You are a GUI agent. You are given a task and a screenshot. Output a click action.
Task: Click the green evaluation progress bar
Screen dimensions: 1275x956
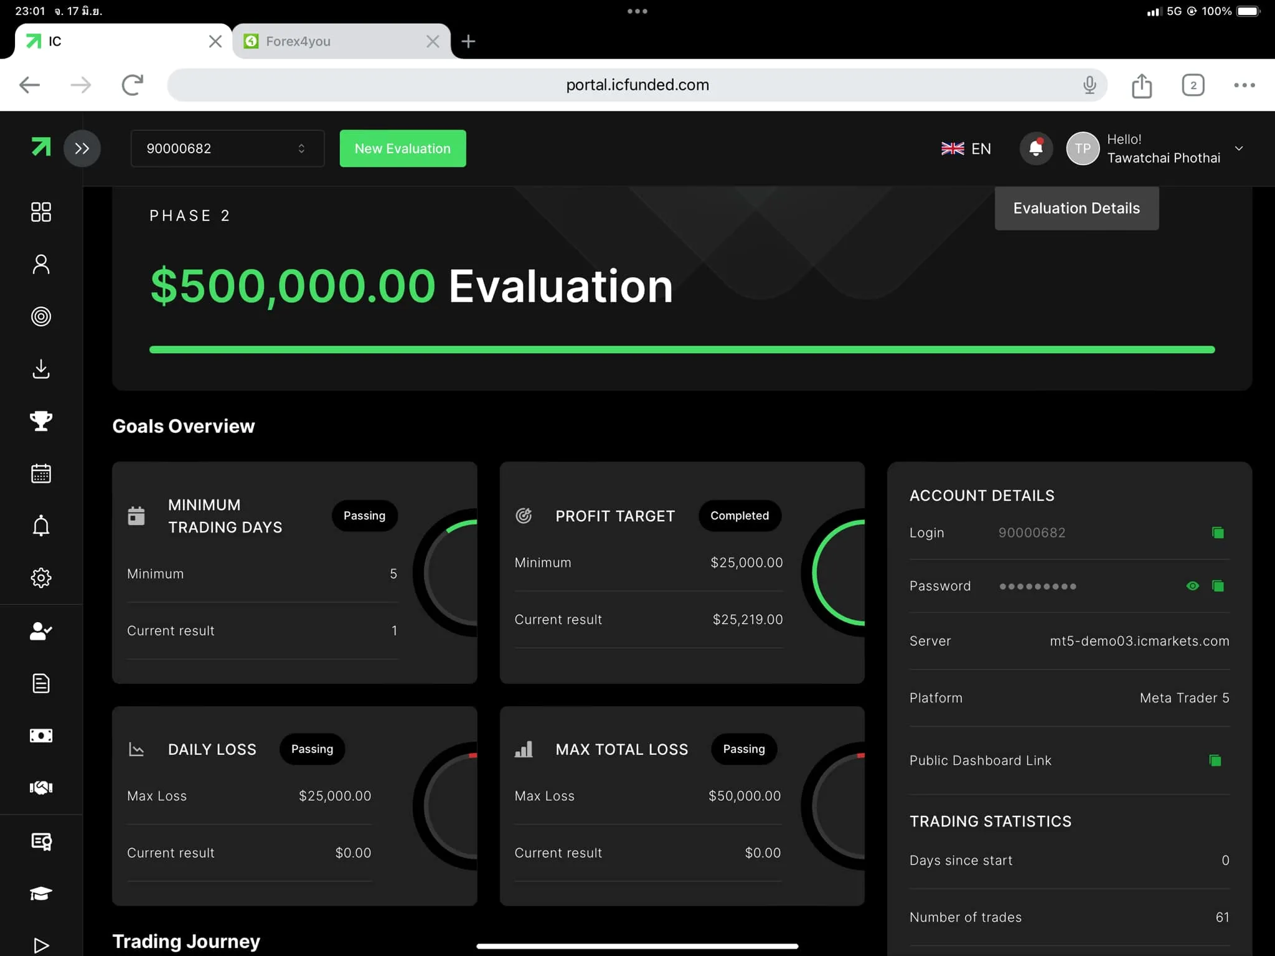pyautogui.click(x=682, y=349)
